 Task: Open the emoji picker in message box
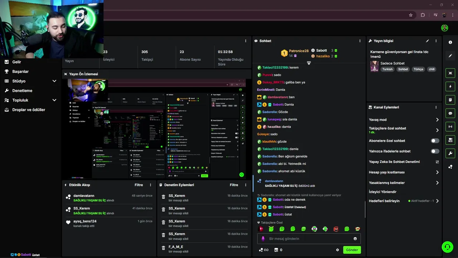[355, 239]
